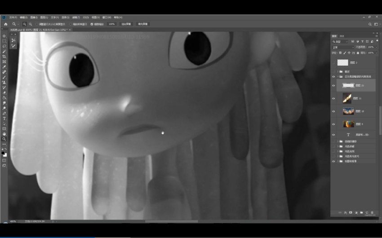The image size is (382, 238).
Task: Select the Magic Wand tool
Action: pos(4,51)
